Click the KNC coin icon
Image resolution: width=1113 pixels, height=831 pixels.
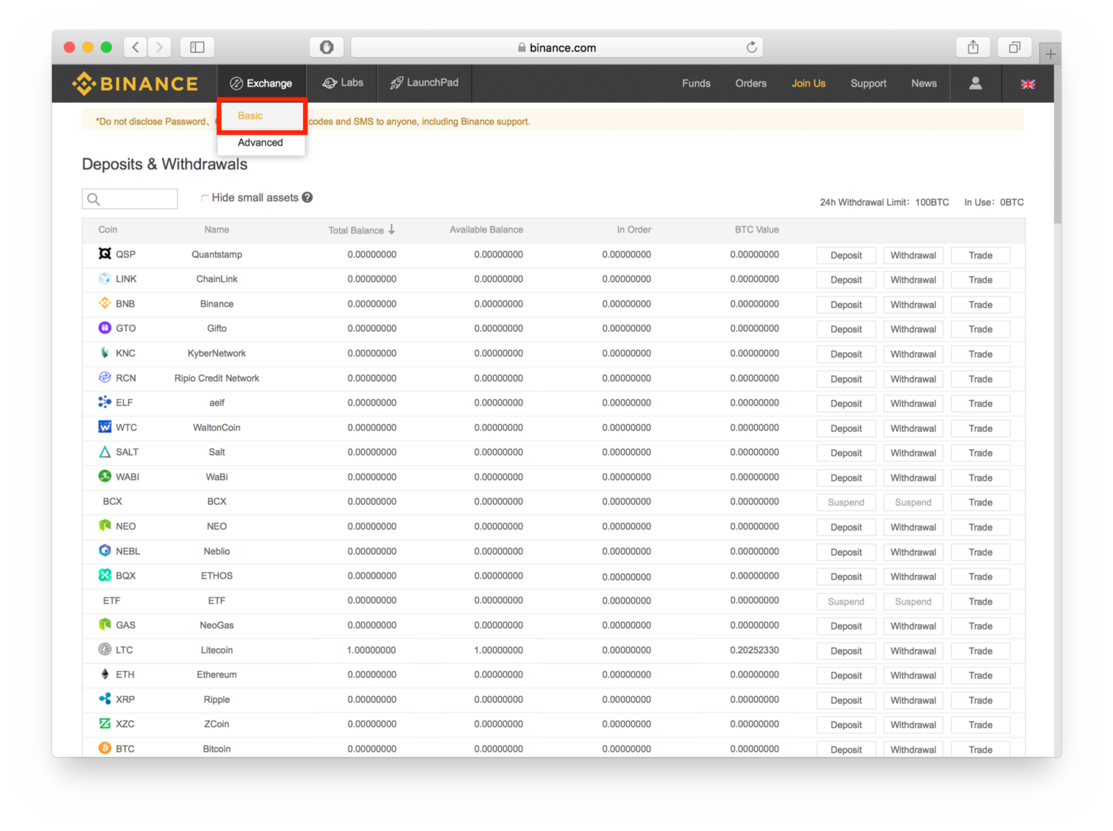tap(105, 353)
